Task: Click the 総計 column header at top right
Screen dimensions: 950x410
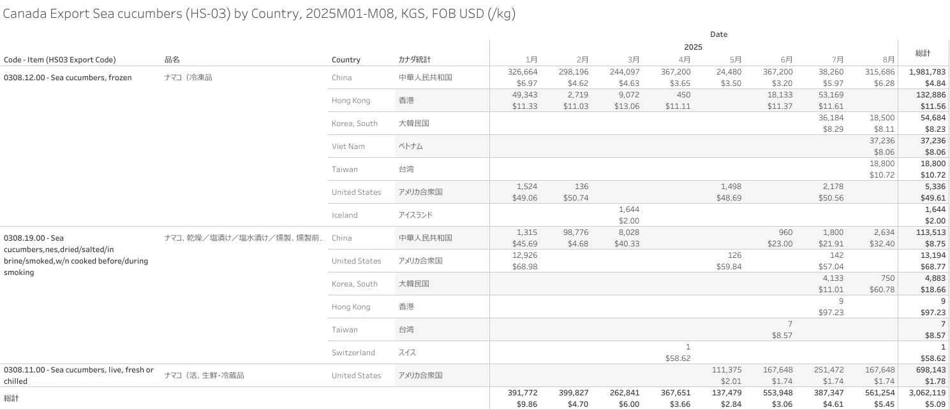Action: pos(923,53)
